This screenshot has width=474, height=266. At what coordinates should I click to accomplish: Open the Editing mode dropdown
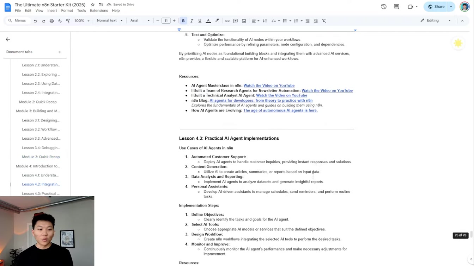pyautogui.click(x=435, y=20)
